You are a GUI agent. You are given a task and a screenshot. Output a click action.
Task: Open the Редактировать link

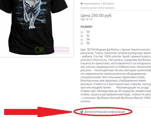(91, 4)
